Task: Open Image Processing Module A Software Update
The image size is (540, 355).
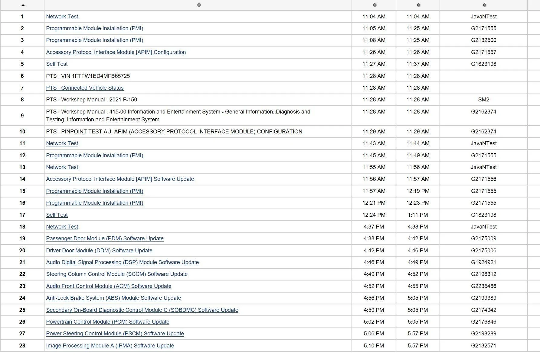Action: coord(110,346)
